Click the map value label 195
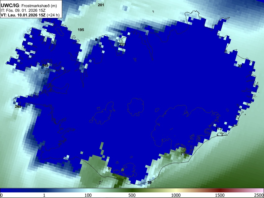This screenshot has width=264, height=198. (x=81, y=30)
